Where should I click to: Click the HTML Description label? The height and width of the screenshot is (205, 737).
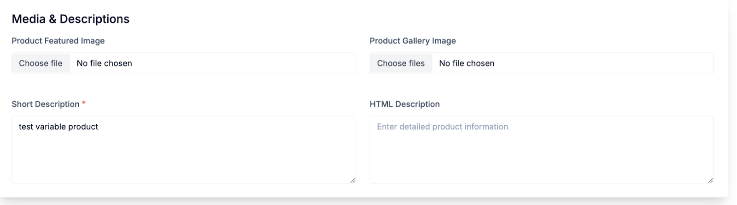(x=404, y=104)
